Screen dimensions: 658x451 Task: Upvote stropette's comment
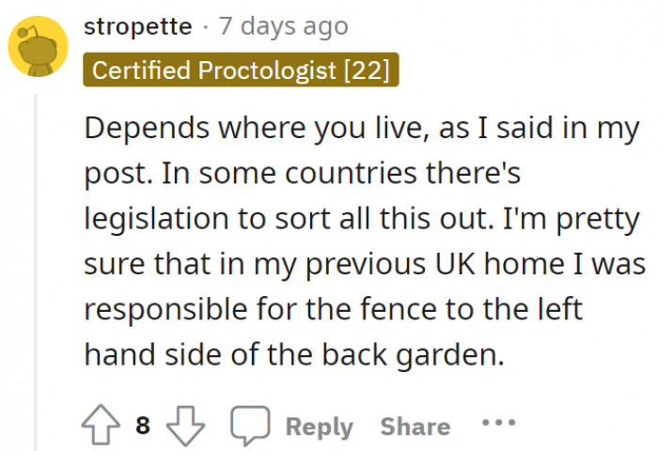(103, 426)
